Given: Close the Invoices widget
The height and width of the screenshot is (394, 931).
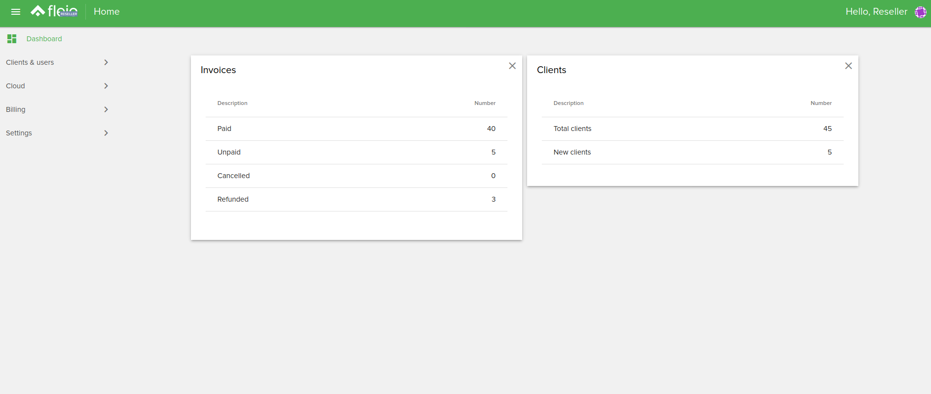Looking at the screenshot, I should [x=512, y=66].
